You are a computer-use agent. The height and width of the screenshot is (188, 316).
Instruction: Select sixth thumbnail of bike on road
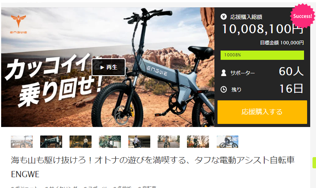point(168,142)
